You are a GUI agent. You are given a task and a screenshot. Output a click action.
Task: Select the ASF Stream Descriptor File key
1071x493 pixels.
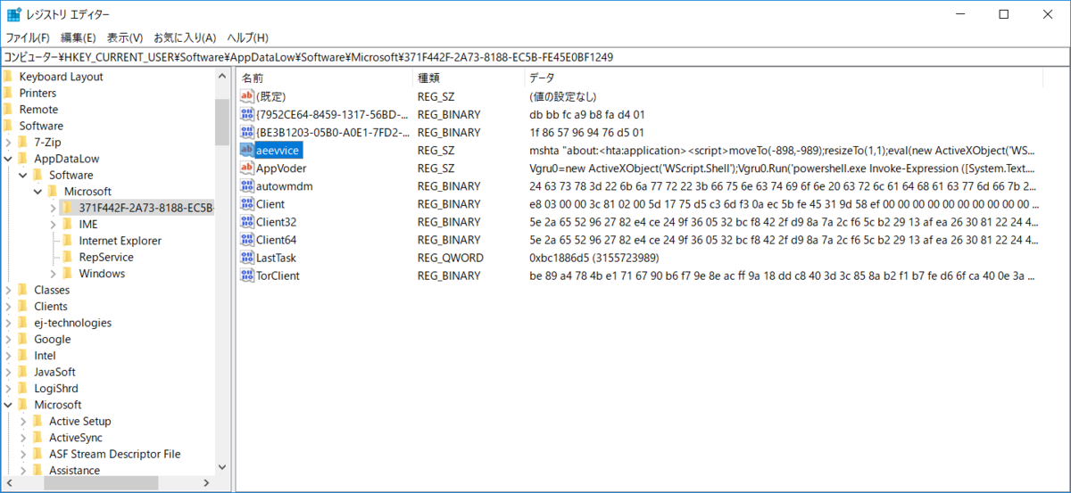(114, 454)
